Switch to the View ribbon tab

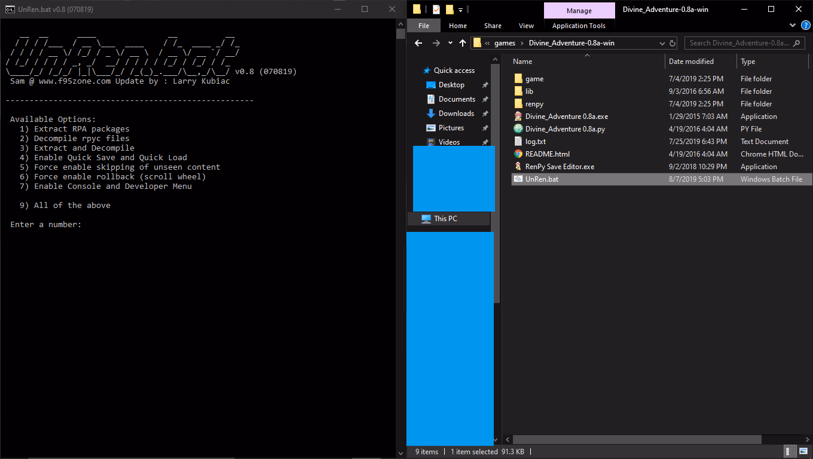(526, 26)
